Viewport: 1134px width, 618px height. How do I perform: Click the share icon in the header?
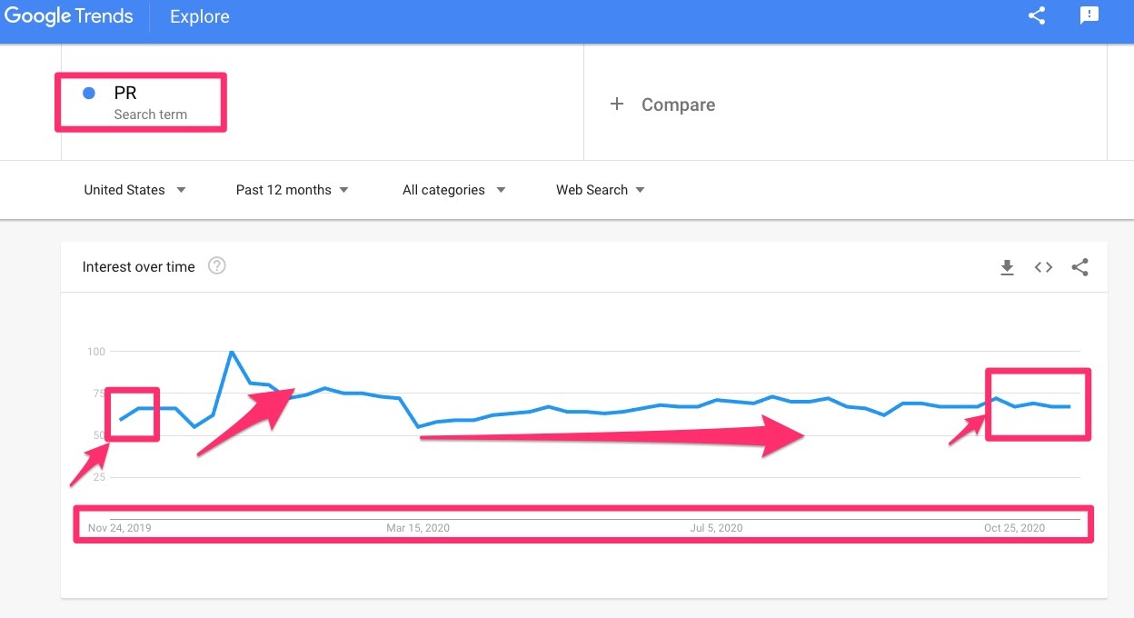(x=1037, y=15)
